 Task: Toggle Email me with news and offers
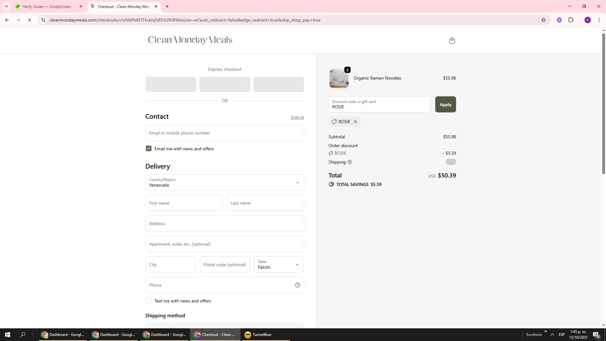pos(149,149)
